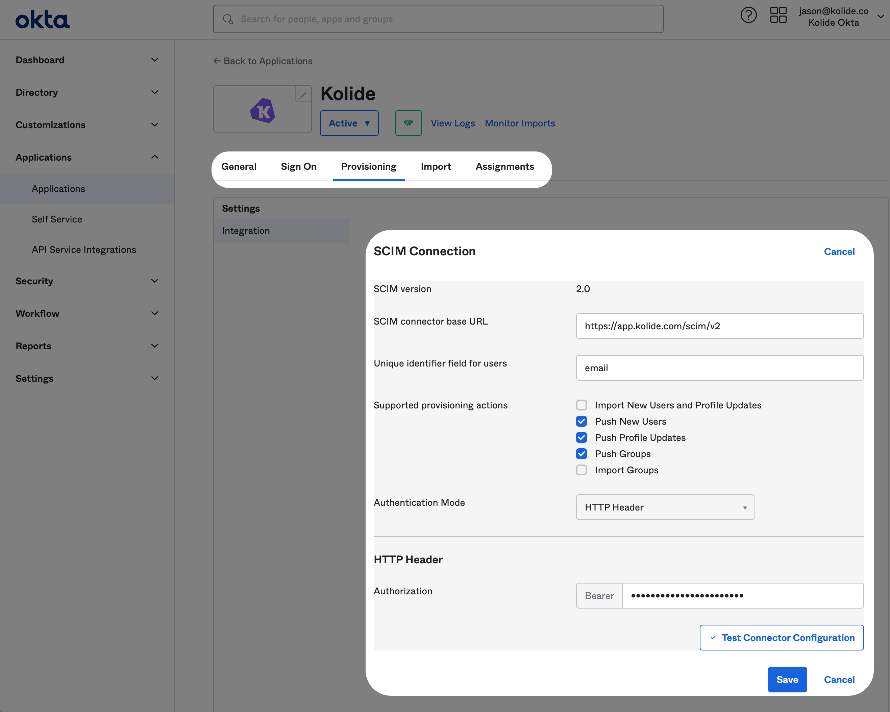The width and height of the screenshot is (890, 712).
Task: Open the jason@kolide.co account menu
Action: [x=841, y=17]
